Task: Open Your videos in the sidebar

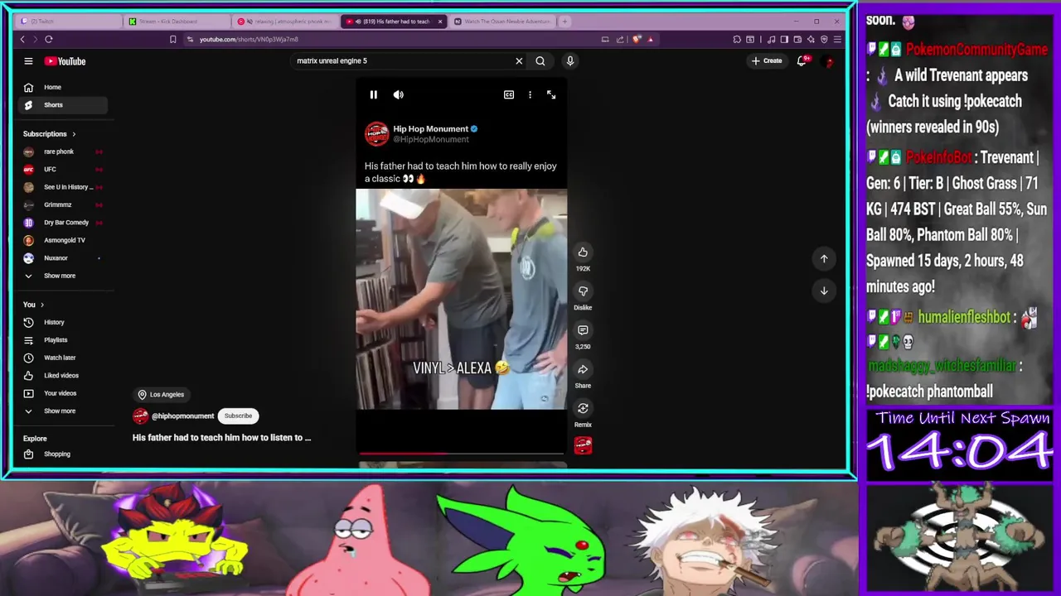Action: tap(63, 393)
